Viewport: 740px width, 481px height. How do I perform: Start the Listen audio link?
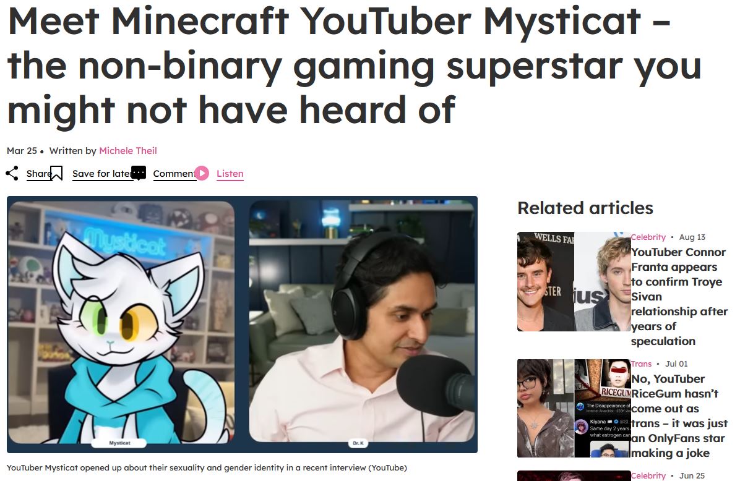click(x=230, y=174)
